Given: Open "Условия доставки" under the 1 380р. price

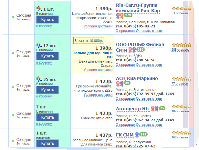Looking at the screenshot, I should [x=98, y=26].
